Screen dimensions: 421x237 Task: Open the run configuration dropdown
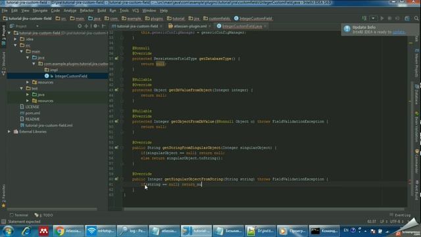[373, 18]
